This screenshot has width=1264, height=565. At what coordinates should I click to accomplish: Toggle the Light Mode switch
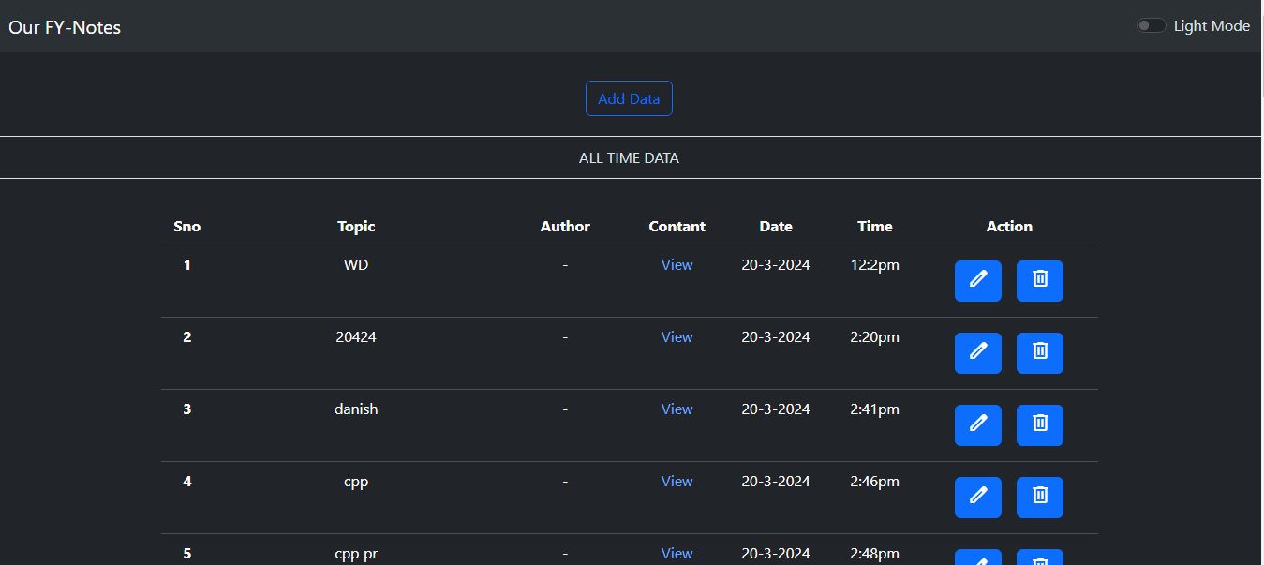click(x=1151, y=26)
